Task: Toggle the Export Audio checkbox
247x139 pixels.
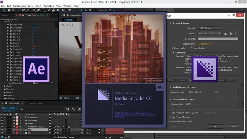Action: tap(191, 48)
